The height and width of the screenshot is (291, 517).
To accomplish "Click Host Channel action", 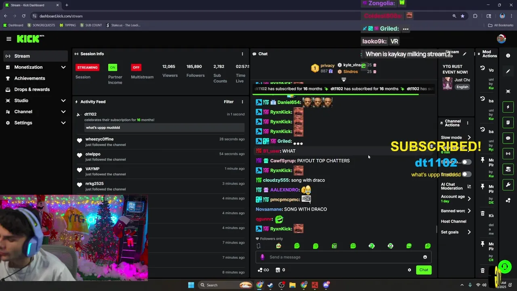I will [454, 221].
